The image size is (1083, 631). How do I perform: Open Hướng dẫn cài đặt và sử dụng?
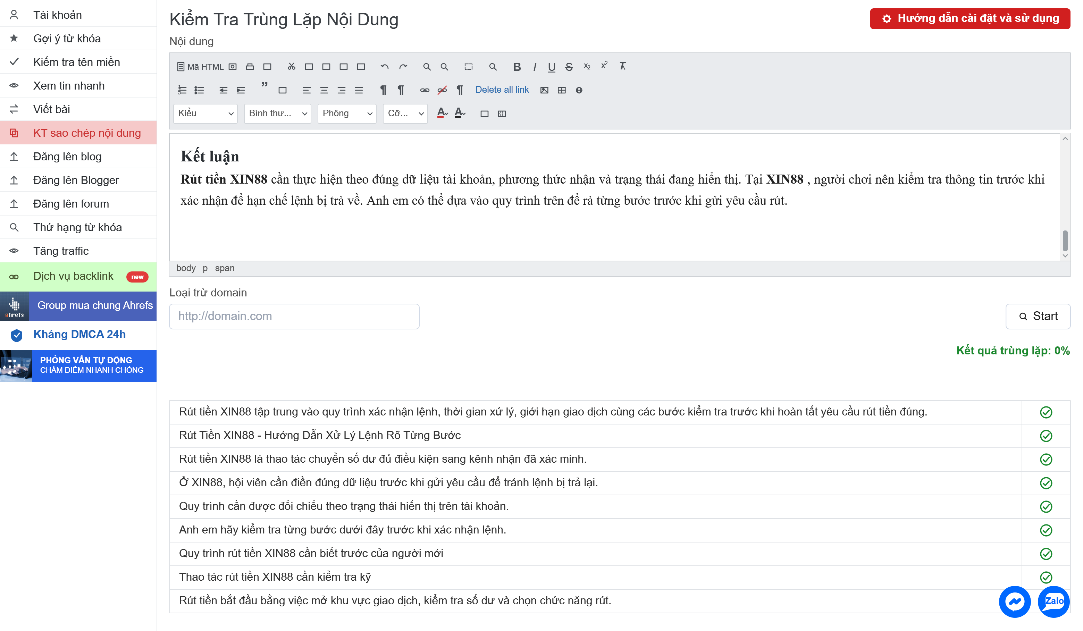coord(970,18)
